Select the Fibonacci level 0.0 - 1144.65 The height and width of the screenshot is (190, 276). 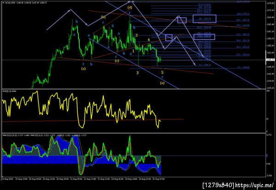point(243,67)
